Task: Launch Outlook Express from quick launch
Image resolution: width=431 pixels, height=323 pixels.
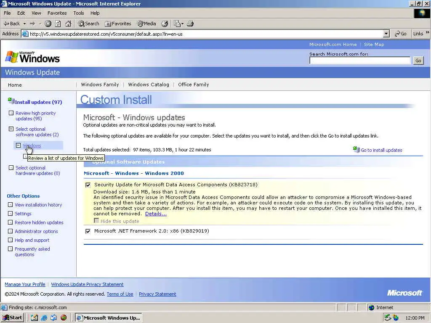Action: (54, 318)
